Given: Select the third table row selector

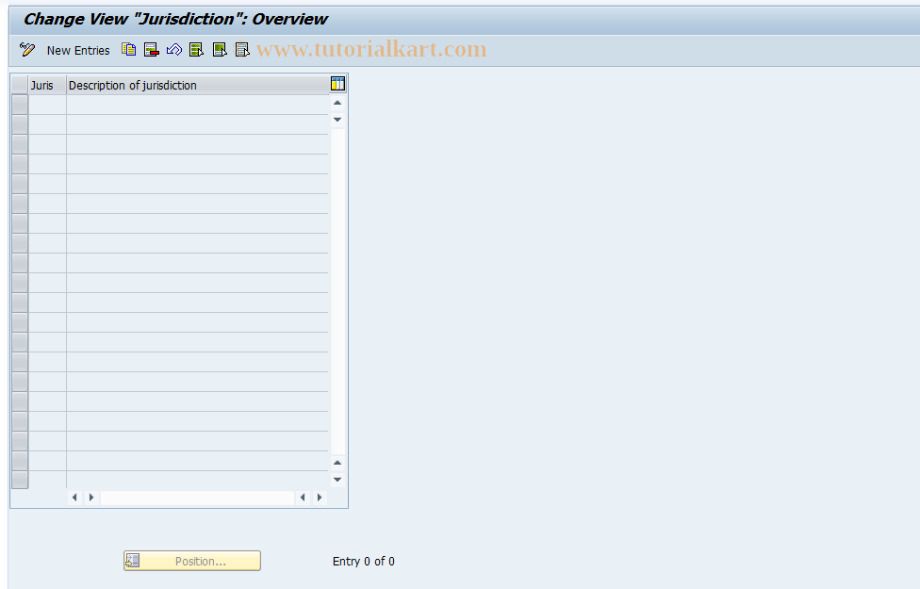Looking at the screenshot, I should coord(20,144).
